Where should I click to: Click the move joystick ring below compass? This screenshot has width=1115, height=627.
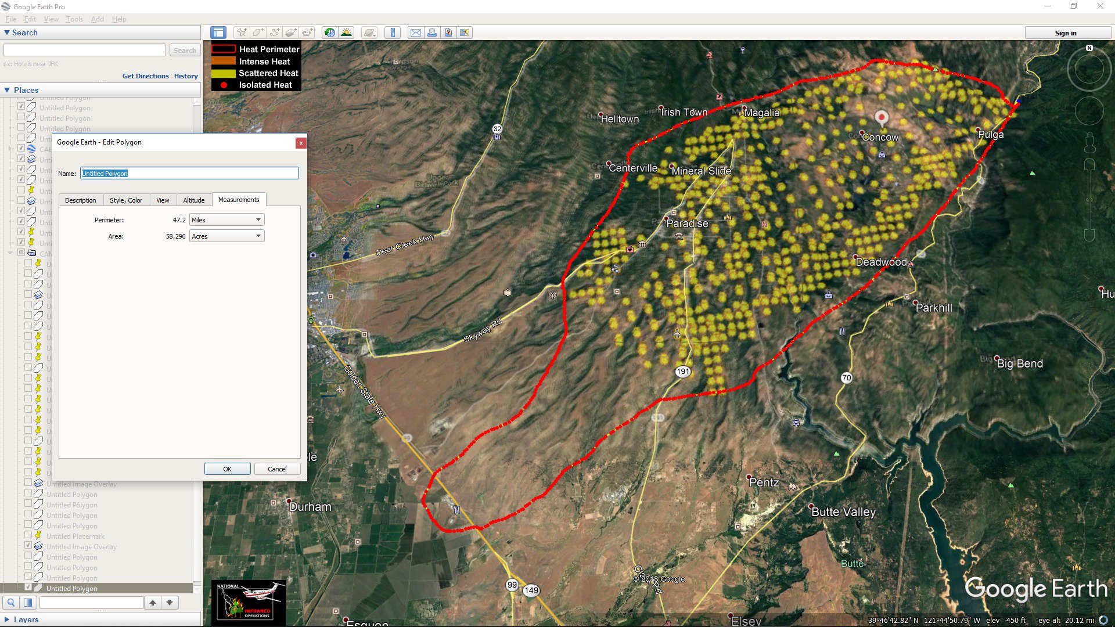coord(1089,111)
